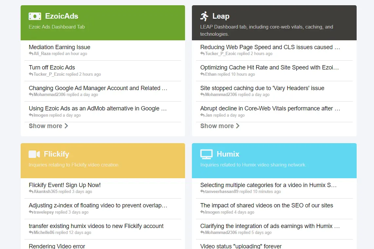The width and height of the screenshot is (374, 249).
Task: Open the Flickify category heading
Action: point(57,154)
